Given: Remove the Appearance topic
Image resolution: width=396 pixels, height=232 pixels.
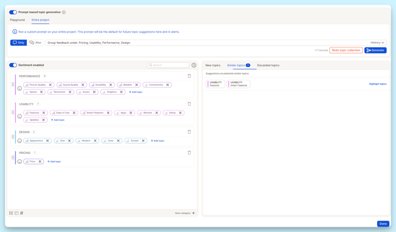Looking at the screenshot, I should point(47,141).
